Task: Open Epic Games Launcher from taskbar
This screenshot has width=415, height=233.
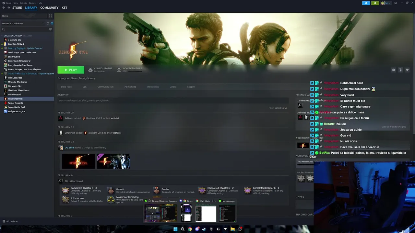Action: (211, 229)
